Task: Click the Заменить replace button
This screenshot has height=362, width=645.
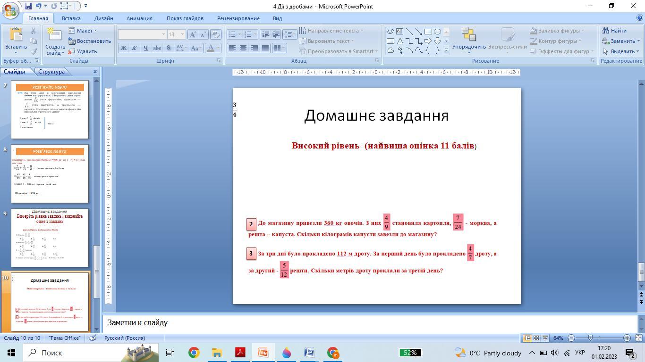Action: (621, 41)
